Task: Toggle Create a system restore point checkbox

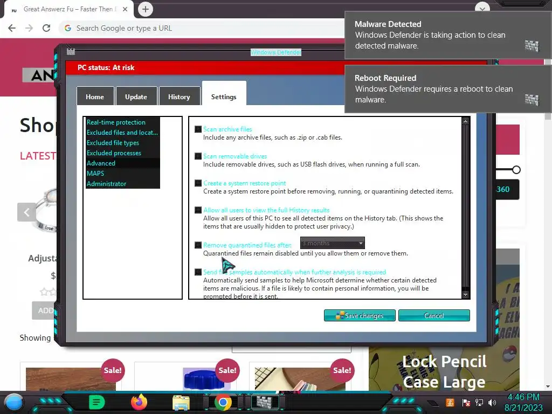Action: 198,183
